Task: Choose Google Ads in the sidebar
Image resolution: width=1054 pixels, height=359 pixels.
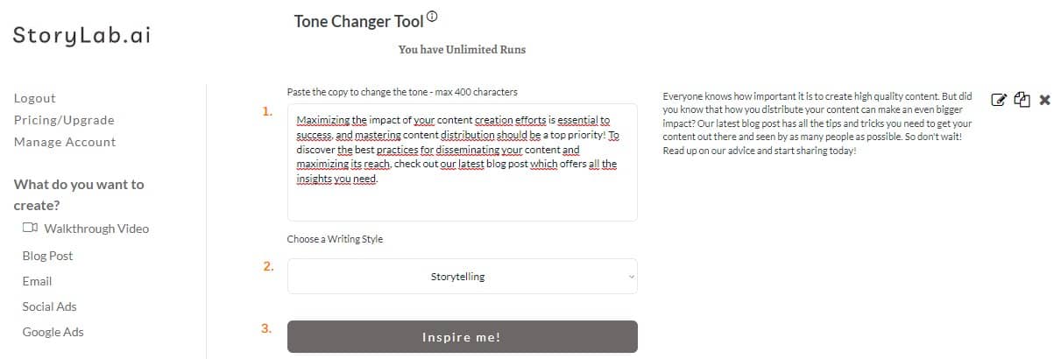Action: coord(53,332)
